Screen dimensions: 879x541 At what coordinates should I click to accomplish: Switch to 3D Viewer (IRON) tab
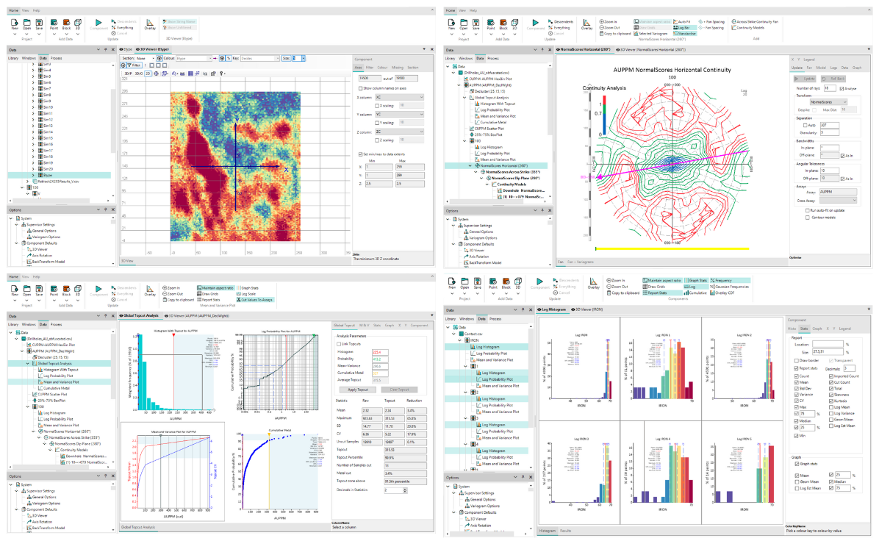(x=589, y=309)
